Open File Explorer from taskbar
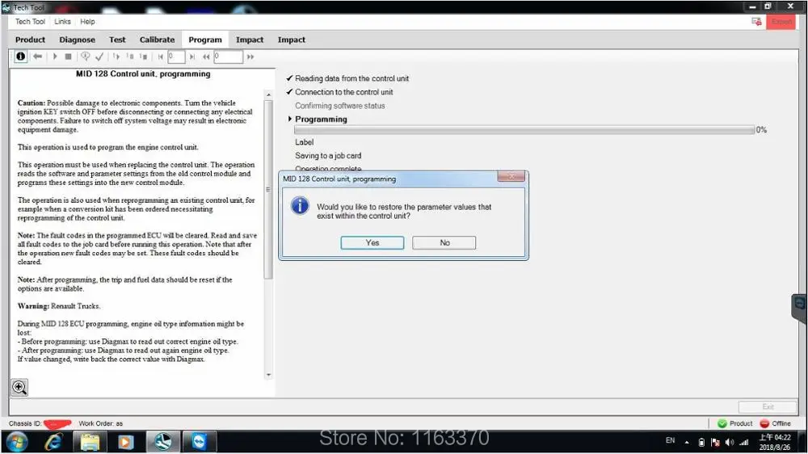 coord(90,442)
